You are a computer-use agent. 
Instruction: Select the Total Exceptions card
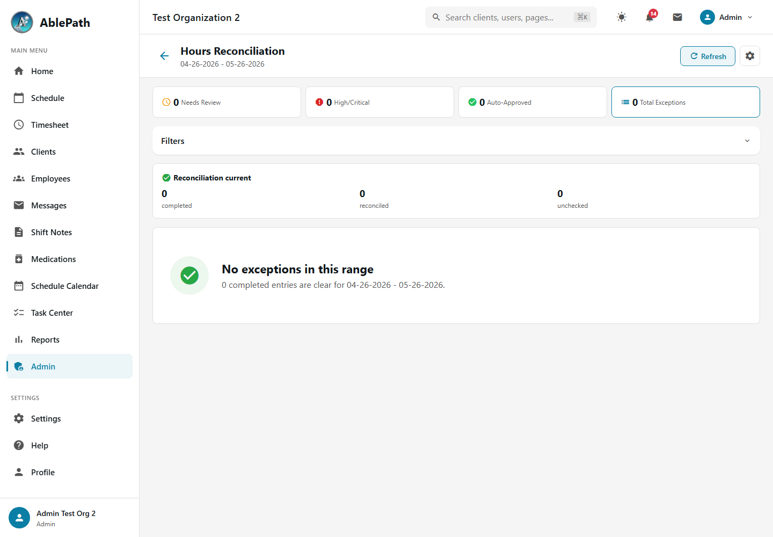(686, 102)
